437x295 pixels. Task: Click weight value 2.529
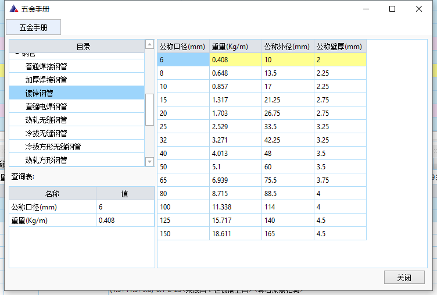pyautogui.click(x=235, y=127)
